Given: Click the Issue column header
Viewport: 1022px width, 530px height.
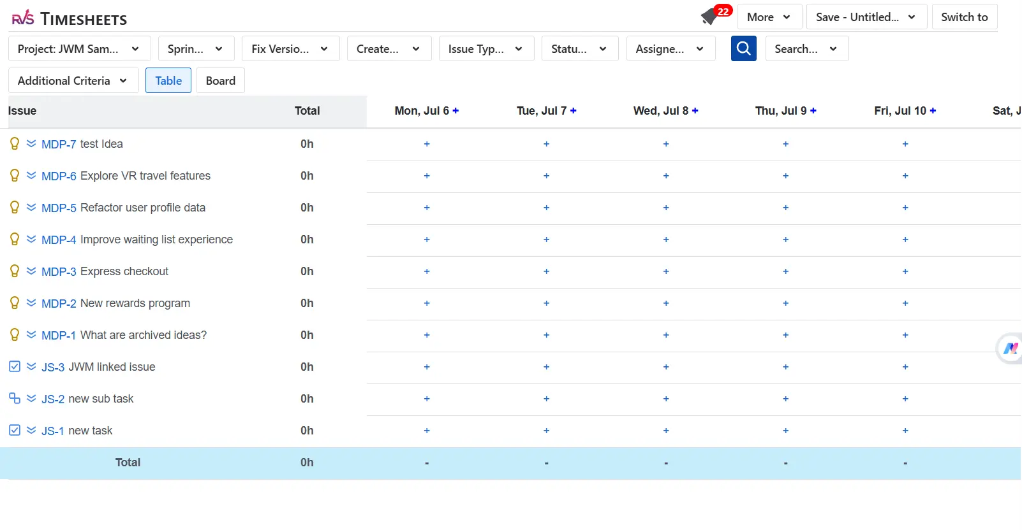Looking at the screenshot, I should (22, 111).
